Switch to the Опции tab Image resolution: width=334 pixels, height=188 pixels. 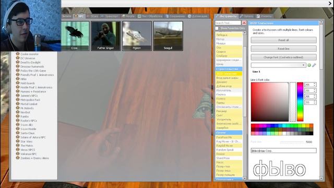coord(246,16)
